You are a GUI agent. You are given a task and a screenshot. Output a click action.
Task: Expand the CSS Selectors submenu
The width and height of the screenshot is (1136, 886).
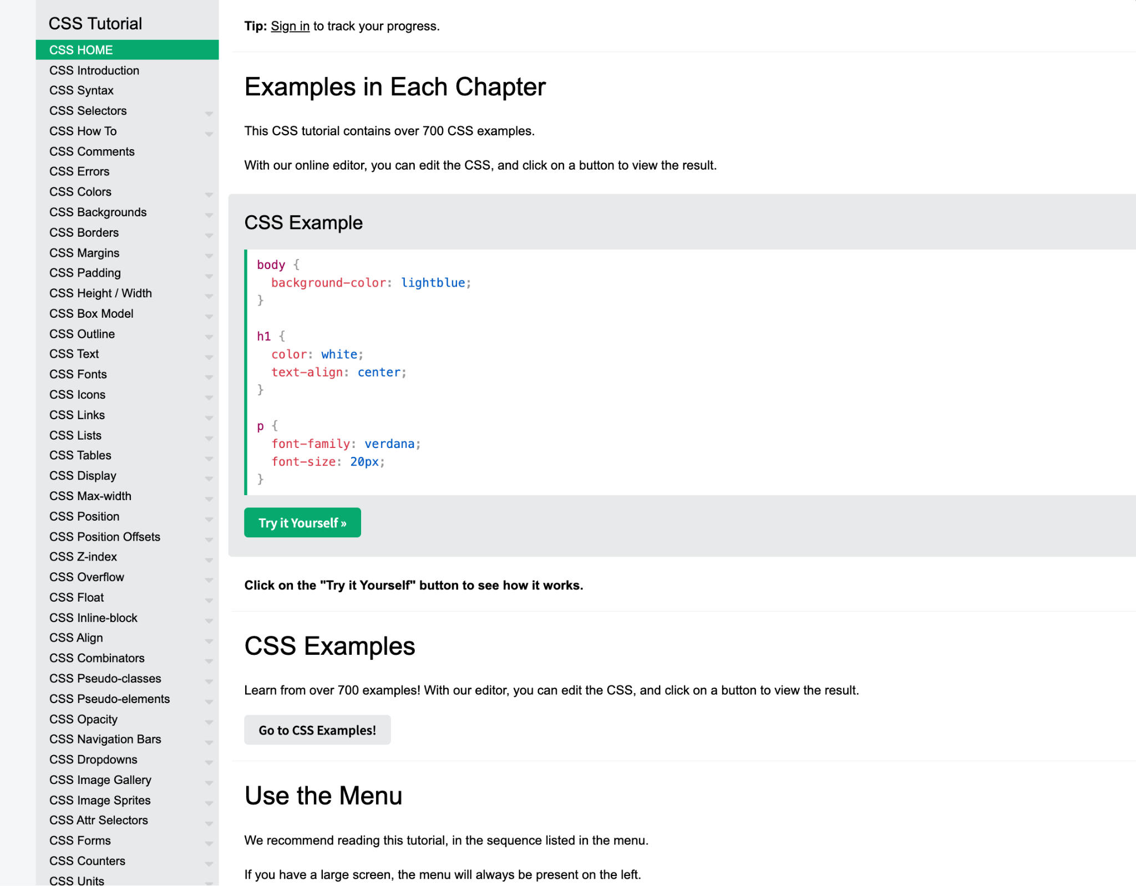[x=209, y=113]
